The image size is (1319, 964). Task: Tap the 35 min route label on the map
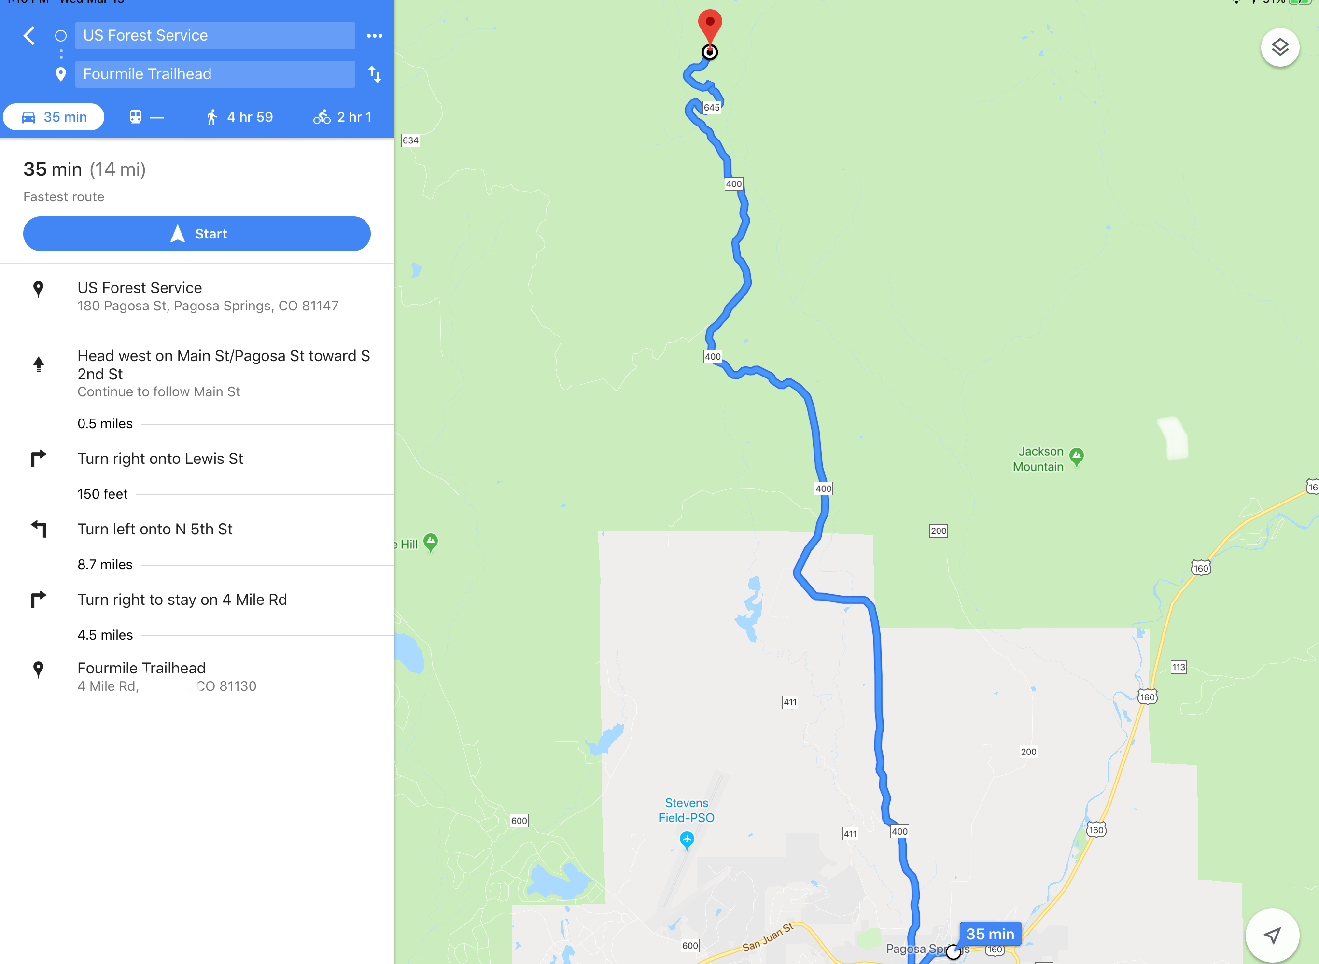(990, 934)
